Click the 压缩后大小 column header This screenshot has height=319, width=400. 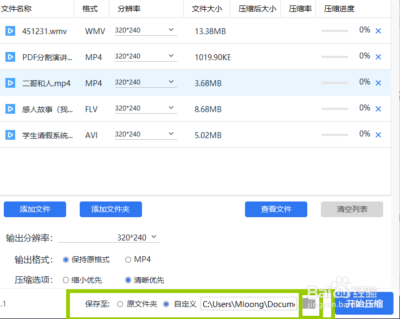tap(257, 9)
